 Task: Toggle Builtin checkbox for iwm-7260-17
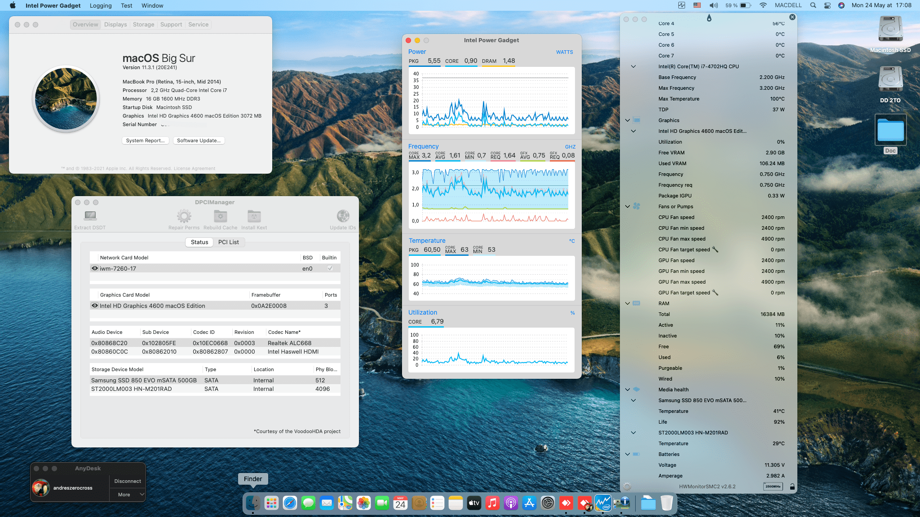click(x=330, y=268)
